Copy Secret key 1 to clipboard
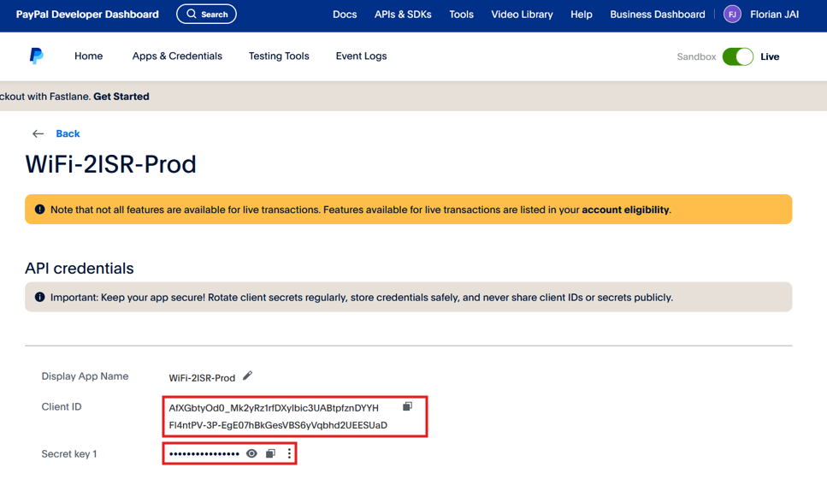The width and height of the screenshot is (827, 491). tap(270, 454)
